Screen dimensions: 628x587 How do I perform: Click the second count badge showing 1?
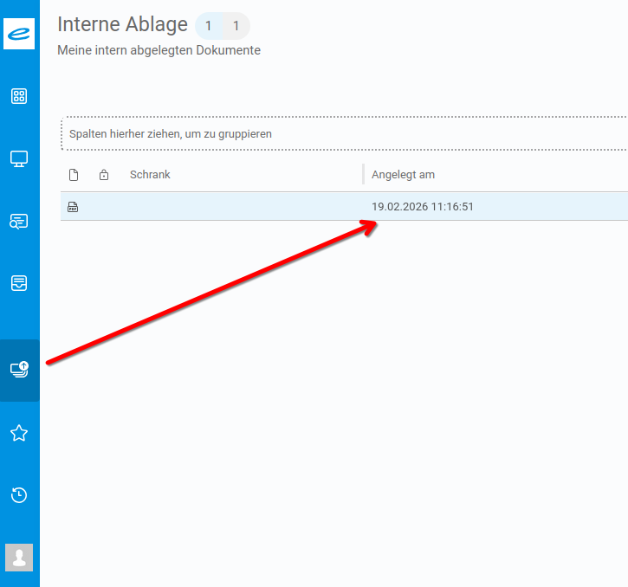point(236,26)
